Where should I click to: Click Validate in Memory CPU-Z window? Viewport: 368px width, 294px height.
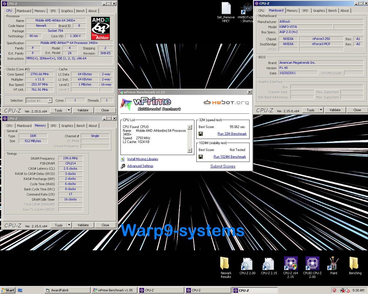(83, 225)
